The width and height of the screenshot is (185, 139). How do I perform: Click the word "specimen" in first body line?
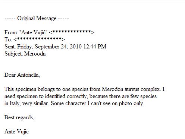click(26, 89)
